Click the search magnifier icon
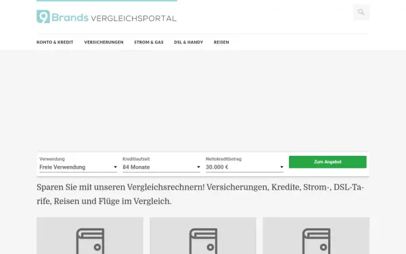The width and height of the screenshot is (406, 254). tap(361, 12)
